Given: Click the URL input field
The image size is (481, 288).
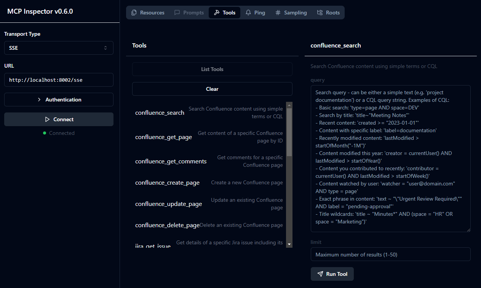Looking at the screenshot, I should click(59, 80).
